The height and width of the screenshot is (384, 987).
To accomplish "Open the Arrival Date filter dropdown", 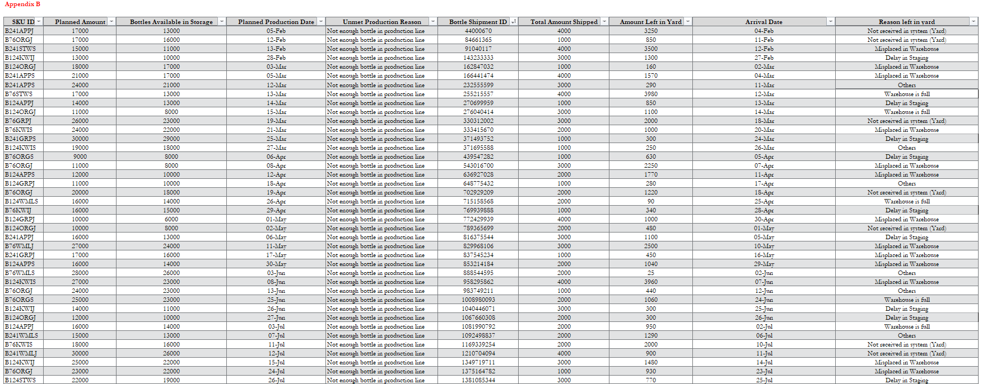I will tap(831, 22).
